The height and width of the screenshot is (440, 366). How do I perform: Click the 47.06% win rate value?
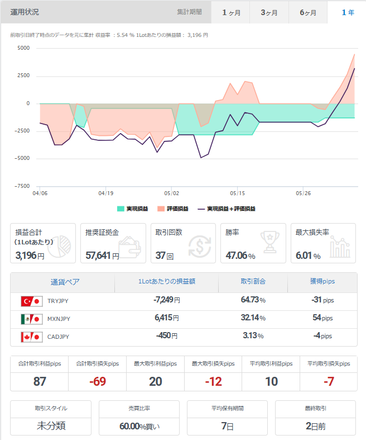240,256
